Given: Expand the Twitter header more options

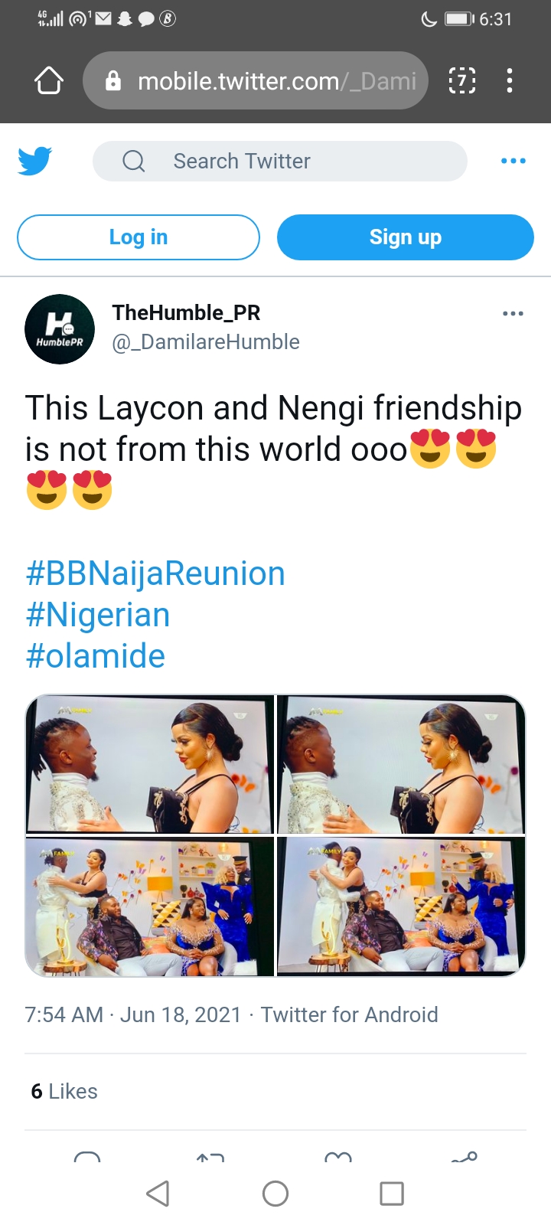Looking at the screenshot, I should tap(513, 161).
